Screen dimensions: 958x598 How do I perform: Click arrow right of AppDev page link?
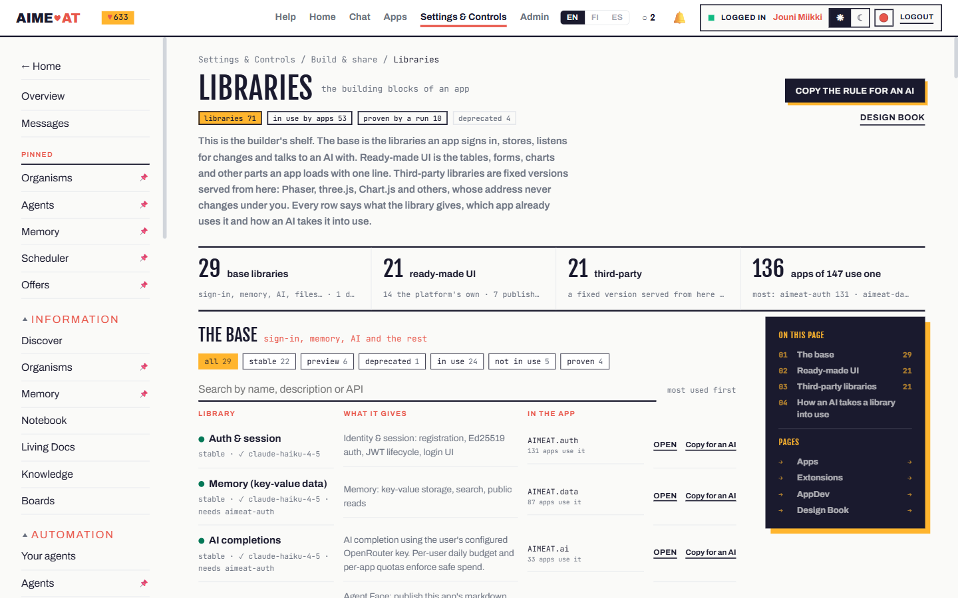[x=909, y=494]
